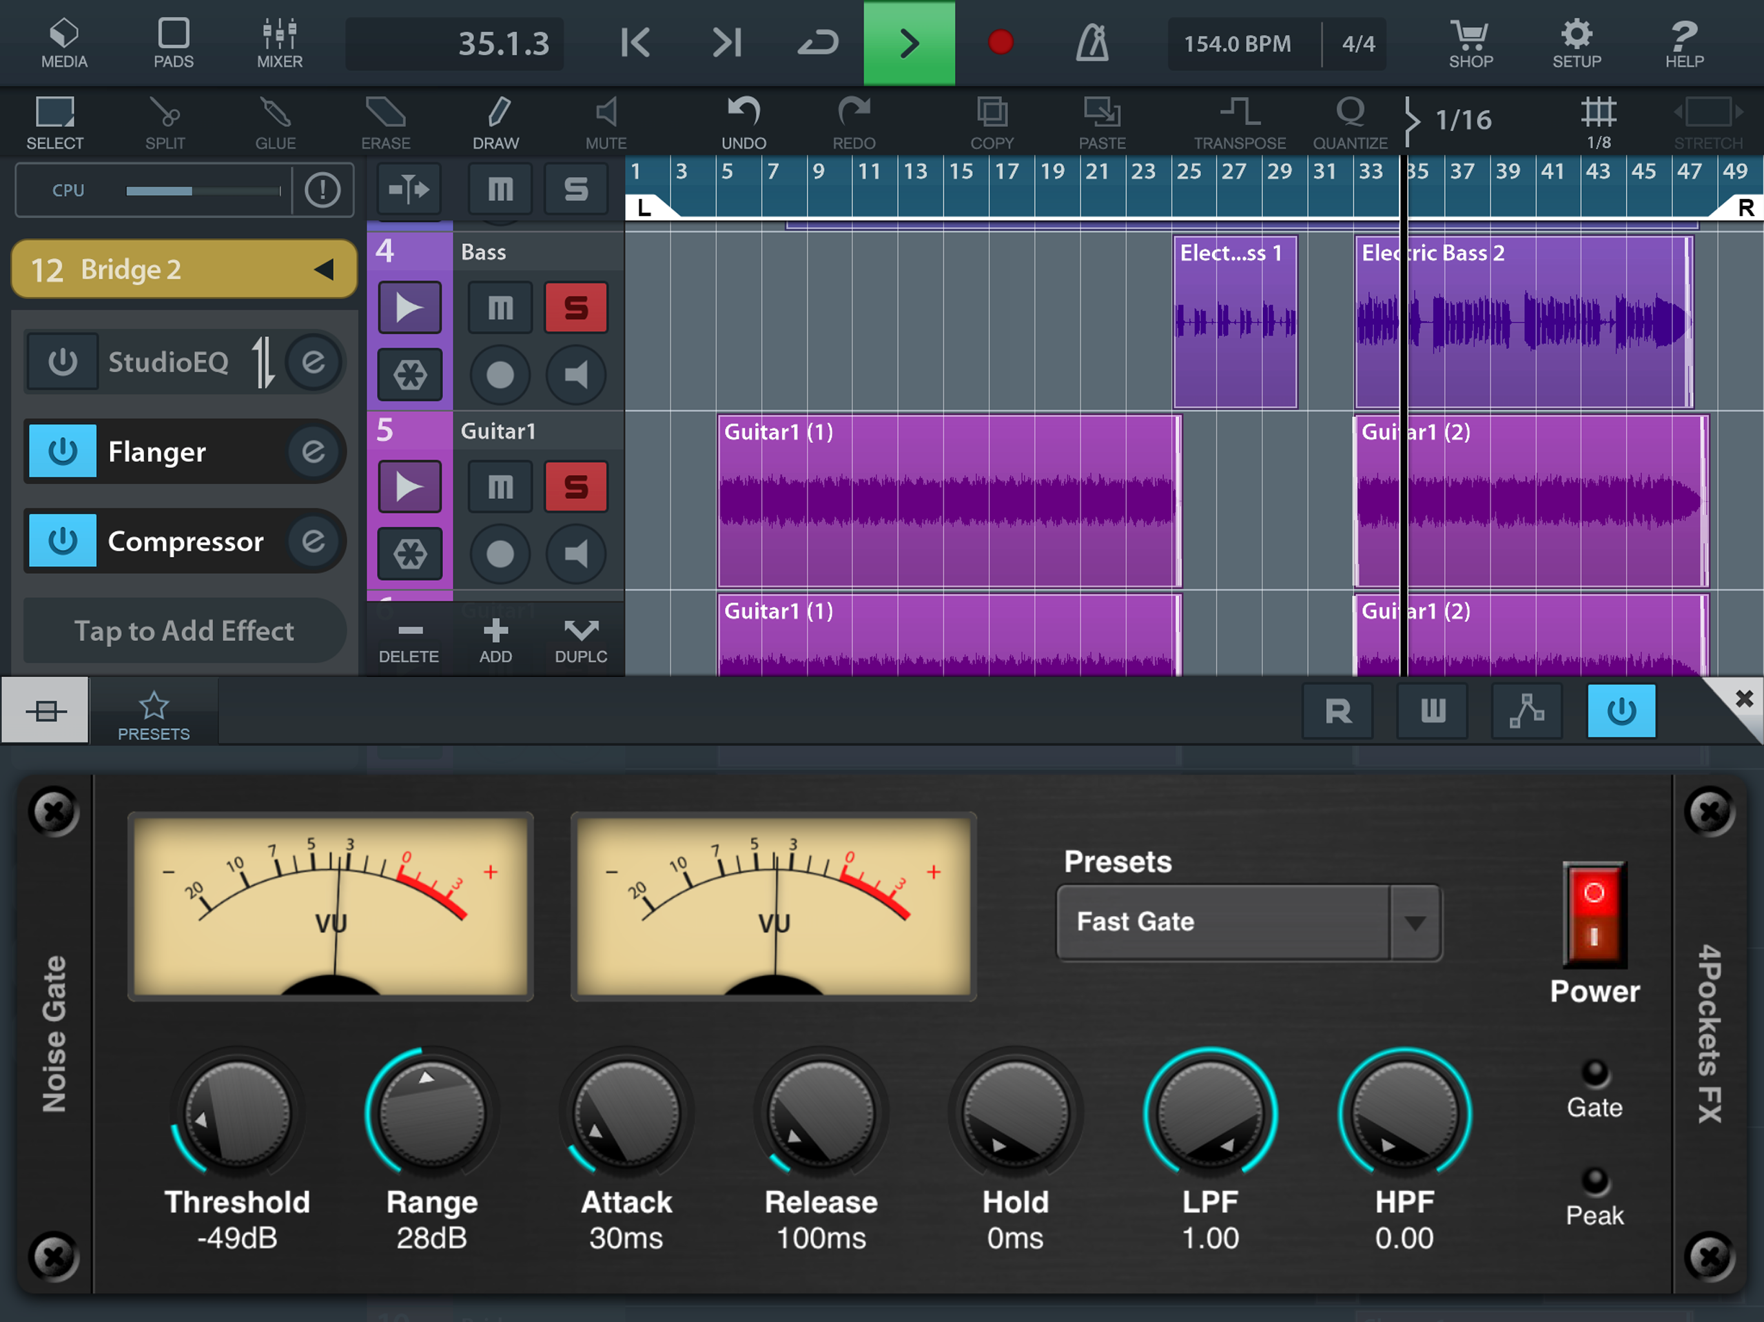This screenshot has height=1322, width=1764.
Task: Tap to Add Effect slot
Action: point(184,631)
